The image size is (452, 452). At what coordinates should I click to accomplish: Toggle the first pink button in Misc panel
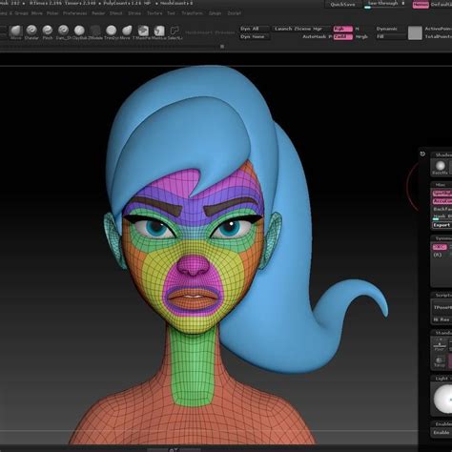[x=442, y=193]
